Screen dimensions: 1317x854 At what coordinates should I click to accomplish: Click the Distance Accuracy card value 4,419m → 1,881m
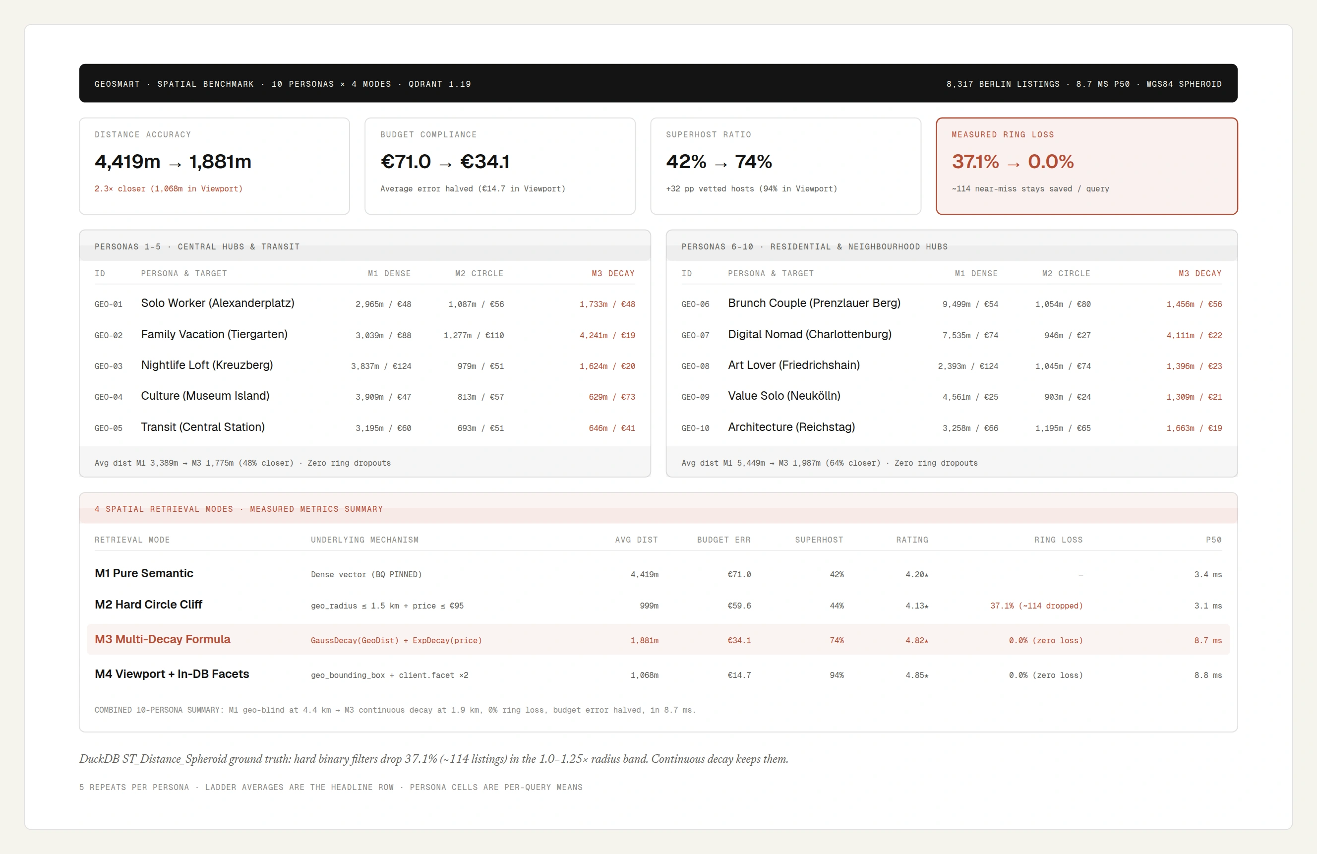coord(173,162)
